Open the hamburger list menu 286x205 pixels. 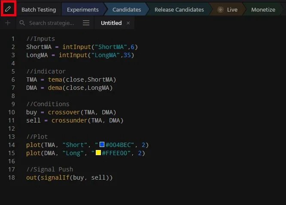86,23
